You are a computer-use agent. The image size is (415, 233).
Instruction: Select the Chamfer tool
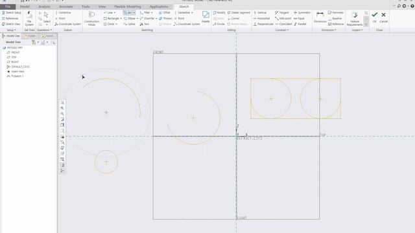tap(147, 18)
